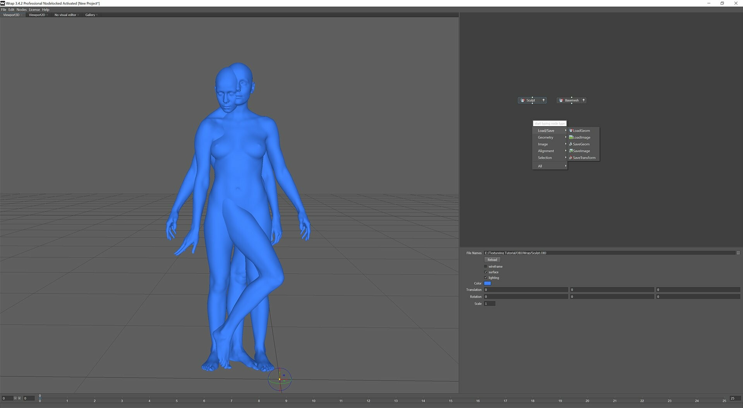The width and height of the screenshot is (743, 408).
Task: Click the SaveTransform node icon
Action: (571, 158)
